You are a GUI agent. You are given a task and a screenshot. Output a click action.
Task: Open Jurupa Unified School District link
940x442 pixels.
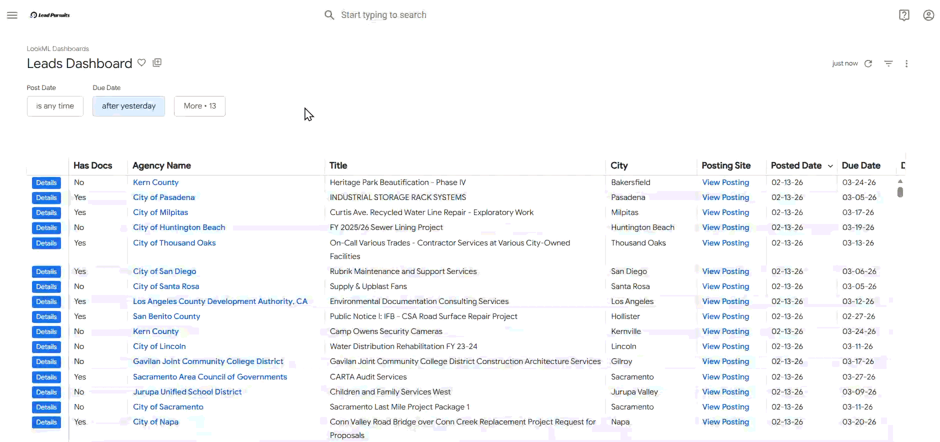pos(187,392)
